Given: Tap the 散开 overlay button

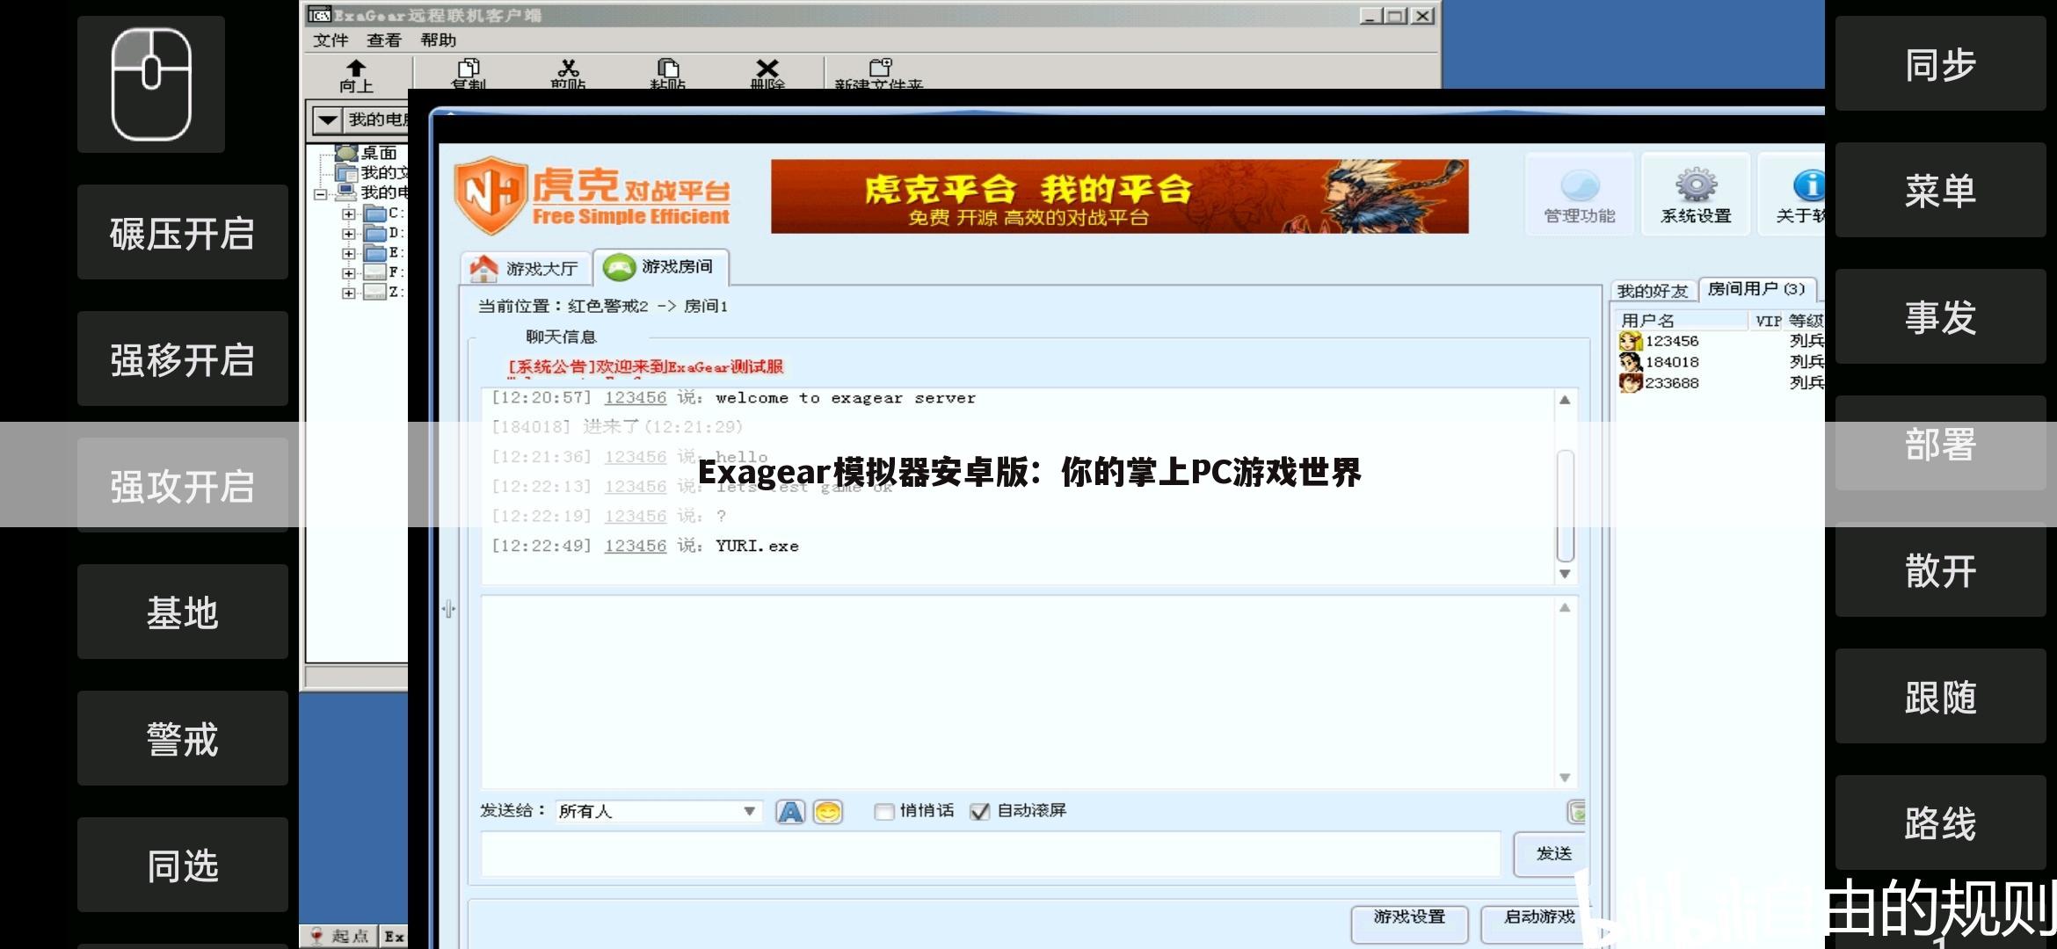Looking at the screenshot, I should click(1941, 569).
